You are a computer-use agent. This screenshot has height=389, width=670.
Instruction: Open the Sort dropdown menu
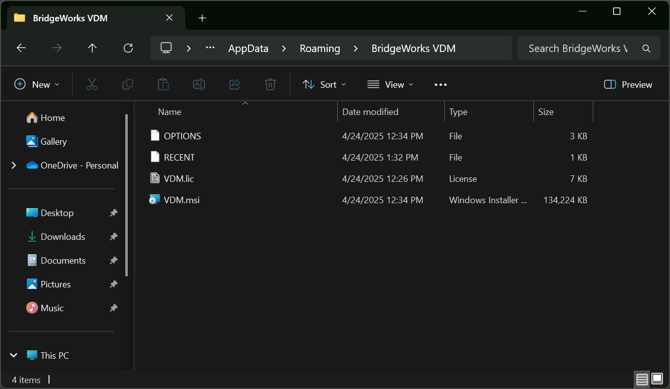pyautogui.click(x=324, y=85)
